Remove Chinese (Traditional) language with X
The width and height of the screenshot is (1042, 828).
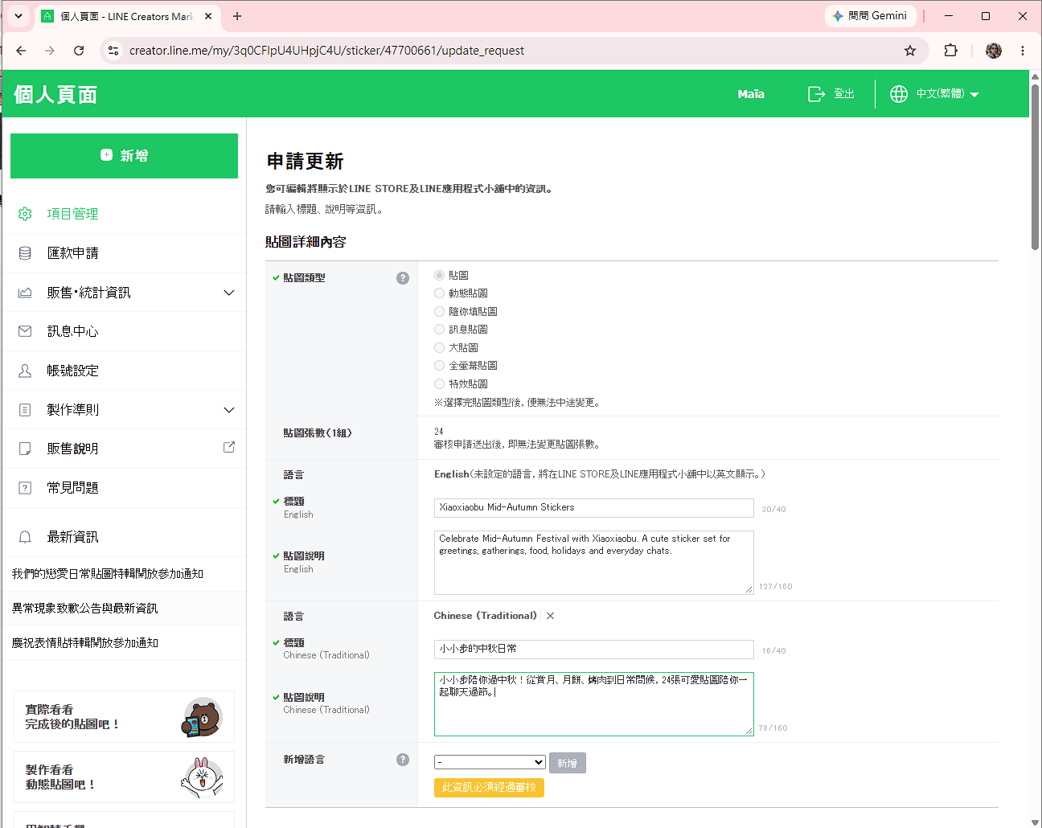tap(550, 616)
